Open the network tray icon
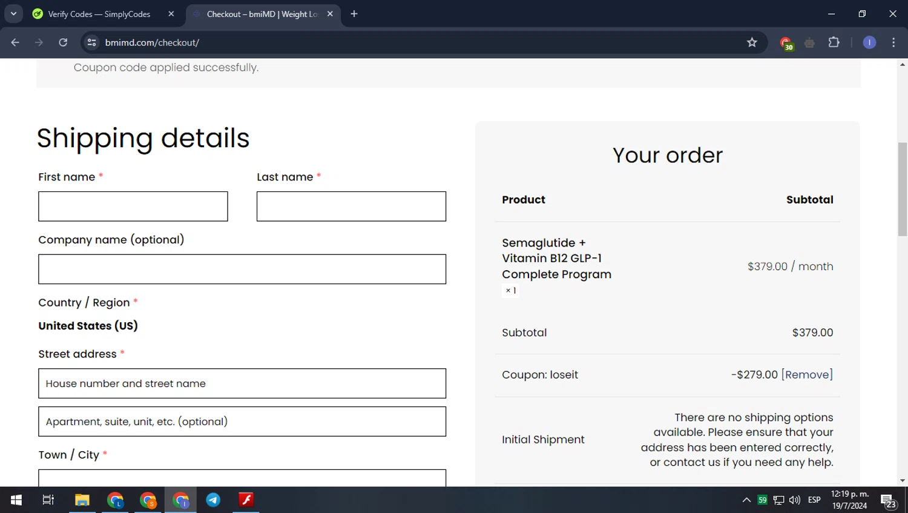This screenshot has height=513, width=908. tap(778, 500)
